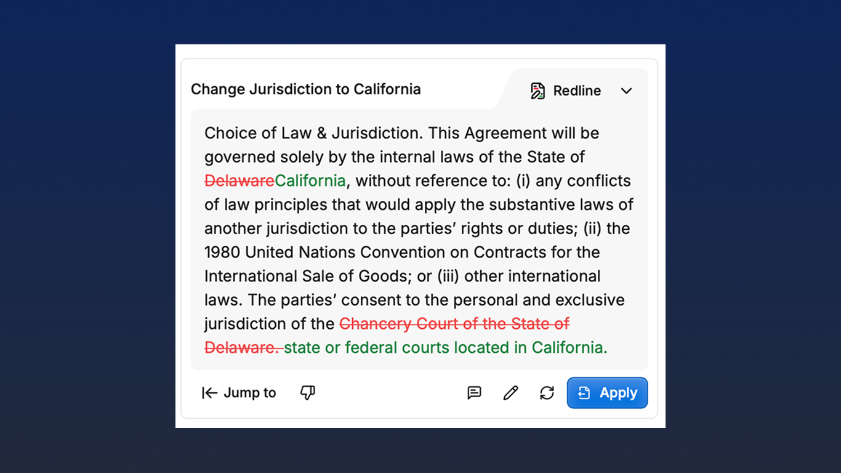Click the Jump to arrow icon

click(209, 393)
